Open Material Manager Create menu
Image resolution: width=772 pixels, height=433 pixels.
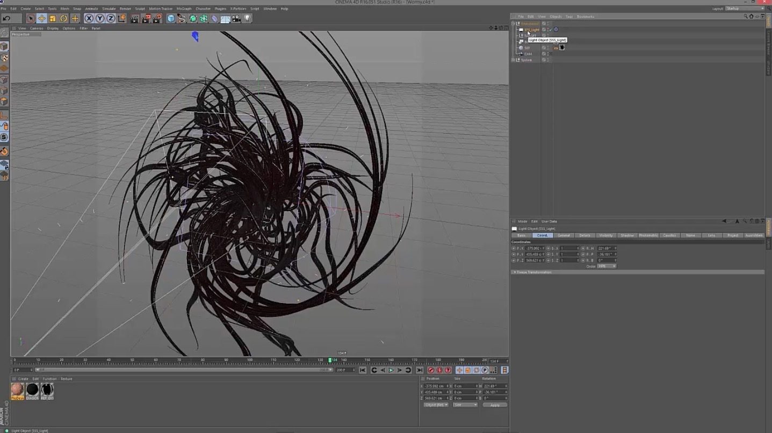(24, 379)
